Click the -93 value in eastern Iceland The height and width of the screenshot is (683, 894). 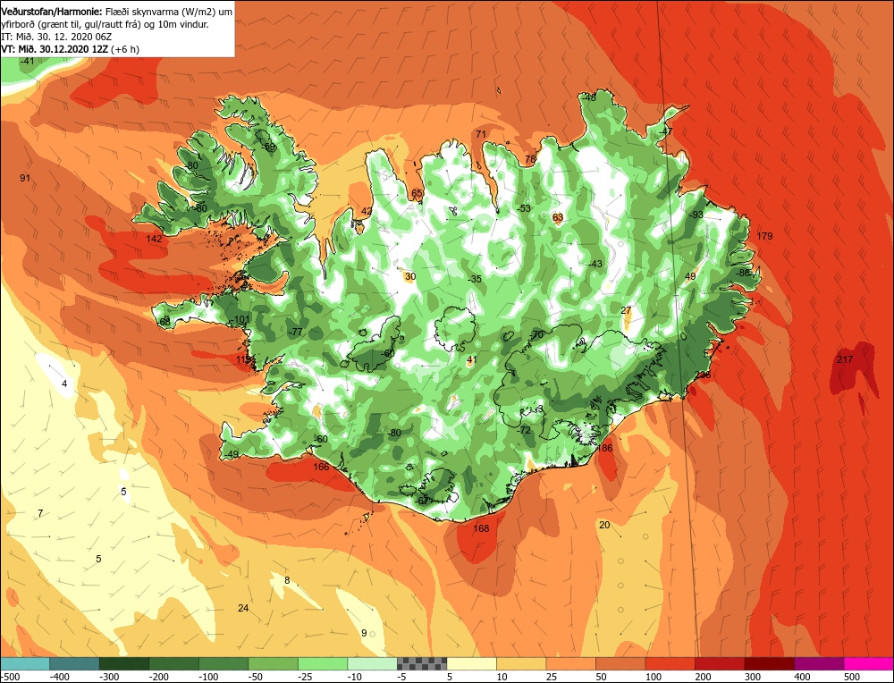coord(696,215)
